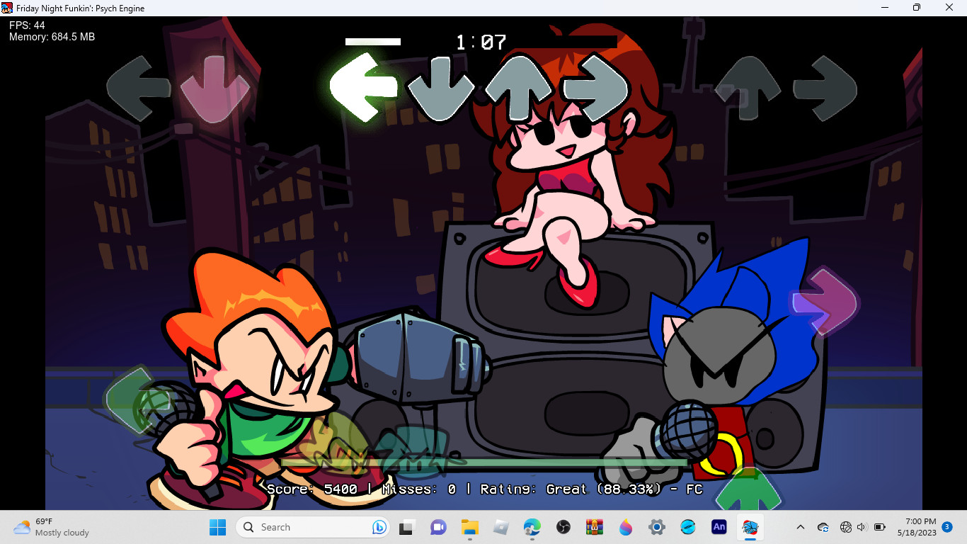Click the glowing left arrow receptor
This screenshot has width=967, height=544.
[x=364, y=87]
